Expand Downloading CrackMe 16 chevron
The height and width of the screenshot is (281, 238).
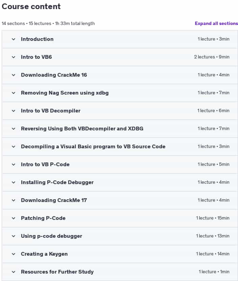[x=14, y=75]
